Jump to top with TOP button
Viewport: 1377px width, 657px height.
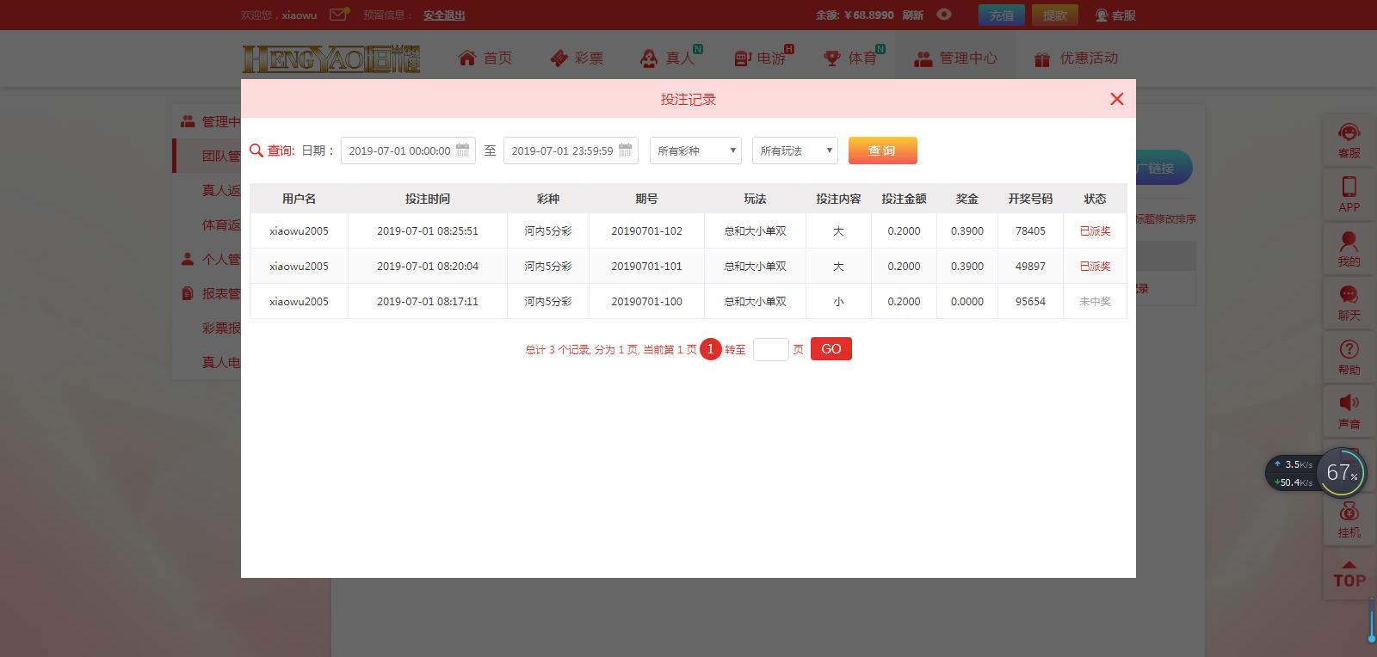click(x=1349, y=574)
